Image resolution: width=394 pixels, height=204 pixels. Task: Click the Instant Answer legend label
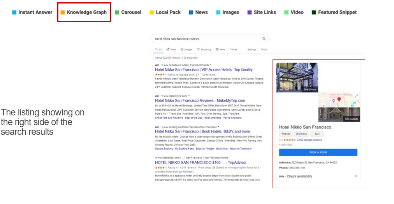click(35, 12)
